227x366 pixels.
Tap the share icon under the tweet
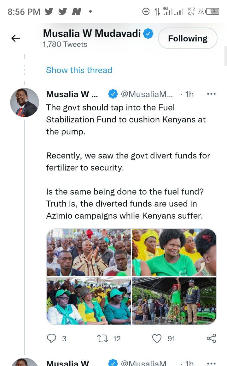(x=211, y=338)
